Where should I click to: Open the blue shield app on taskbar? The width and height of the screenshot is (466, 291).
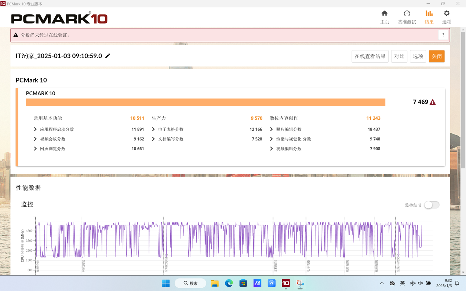coord(272,283)
